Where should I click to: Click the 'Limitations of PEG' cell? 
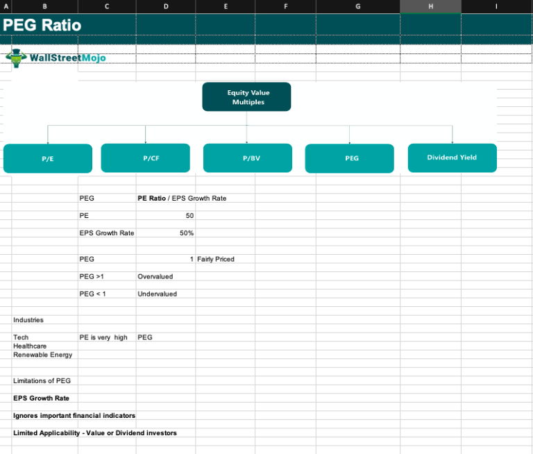45,381
